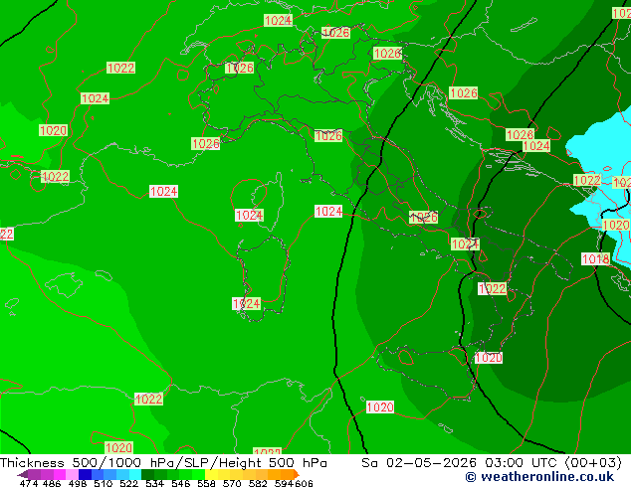Choose the bright magenta swatch in the legend
631x487 pixels.
pyautogui.click(x=60, y=474)
